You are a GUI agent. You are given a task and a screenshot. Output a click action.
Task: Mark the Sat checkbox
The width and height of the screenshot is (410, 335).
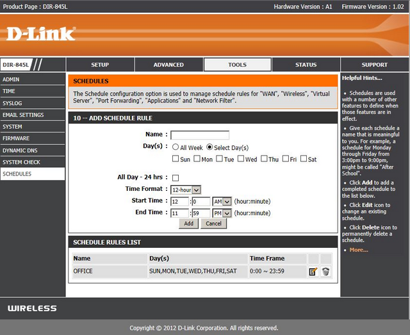pyautogui.click(x=303, y=158)
